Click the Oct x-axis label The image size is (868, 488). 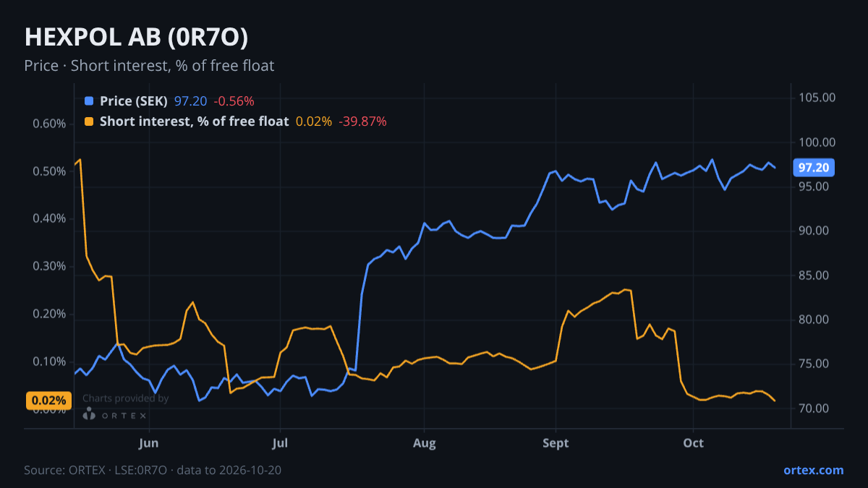[694, 442]
